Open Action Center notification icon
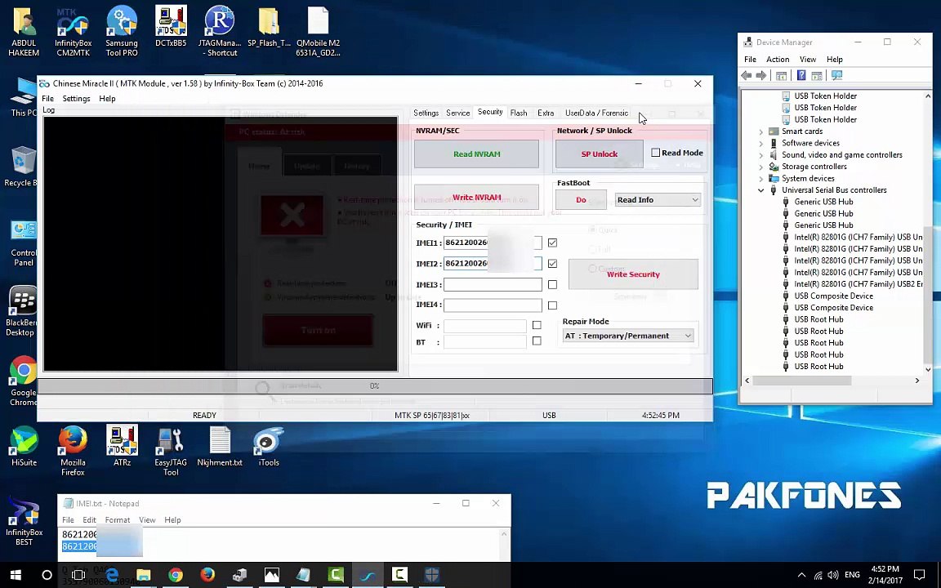The height and width of the screenshot is (588, 941). click(920, 575)
